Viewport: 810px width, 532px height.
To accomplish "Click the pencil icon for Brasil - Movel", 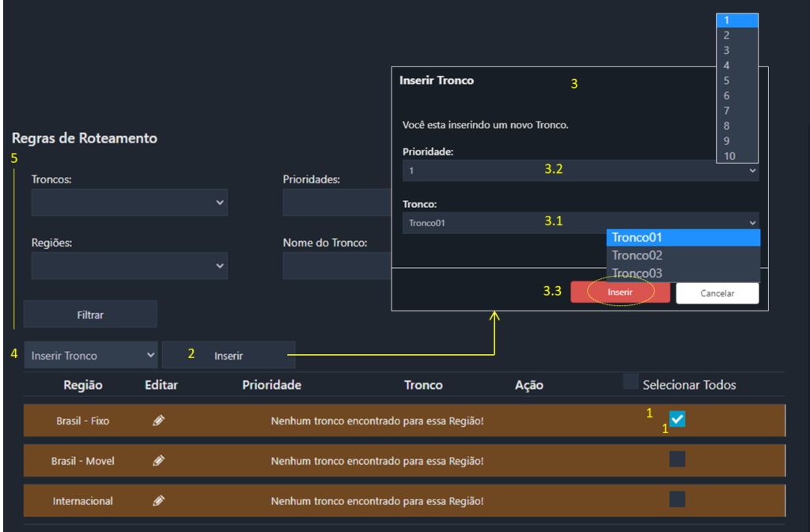I will [x=158, y=460].
